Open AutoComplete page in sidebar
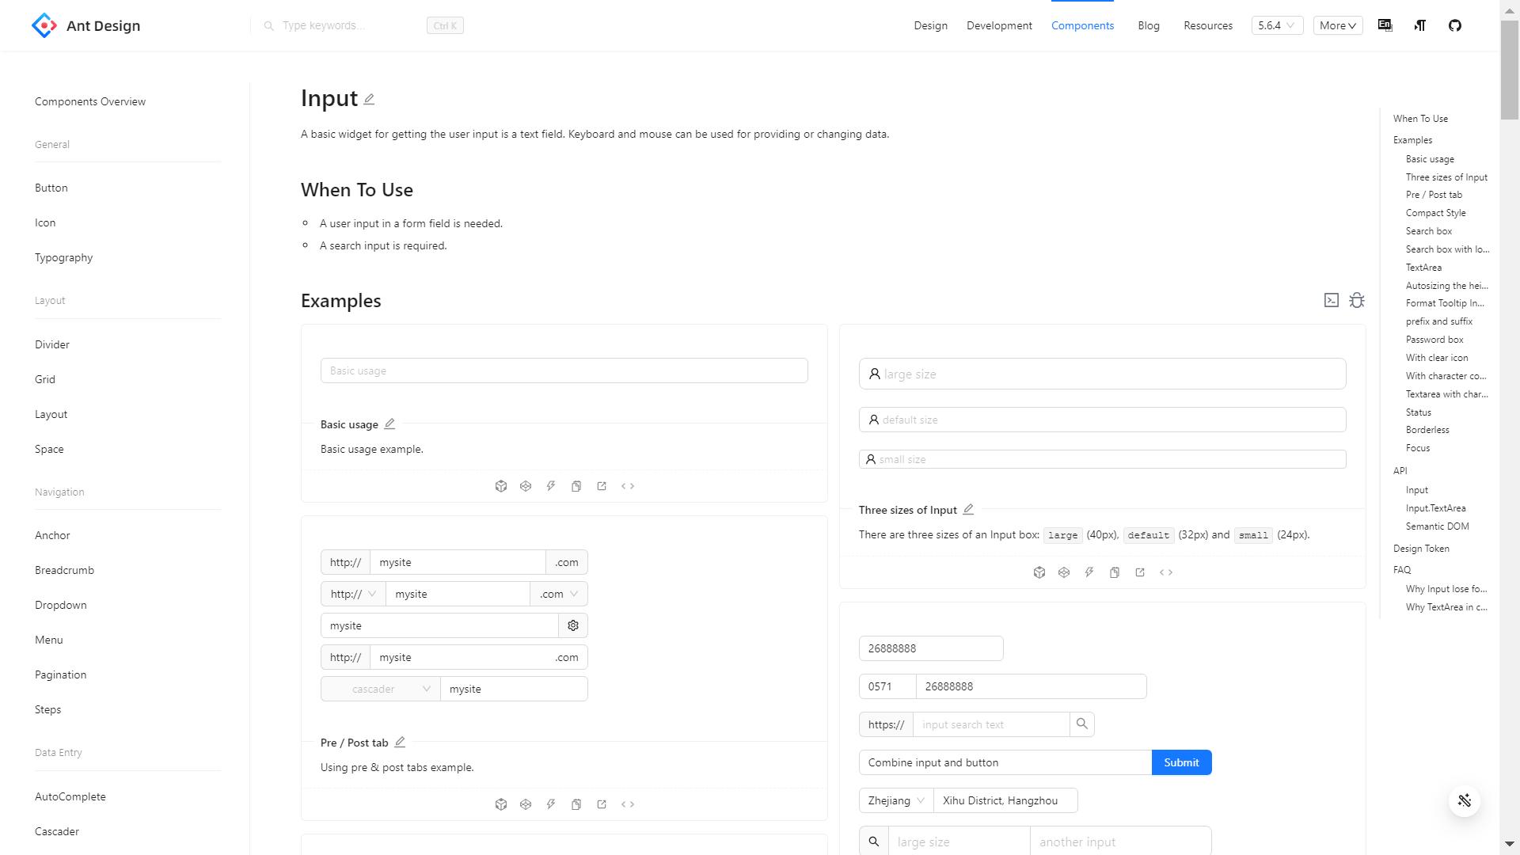This screenshot has height=855, width=1520. [x=70, y=796]
